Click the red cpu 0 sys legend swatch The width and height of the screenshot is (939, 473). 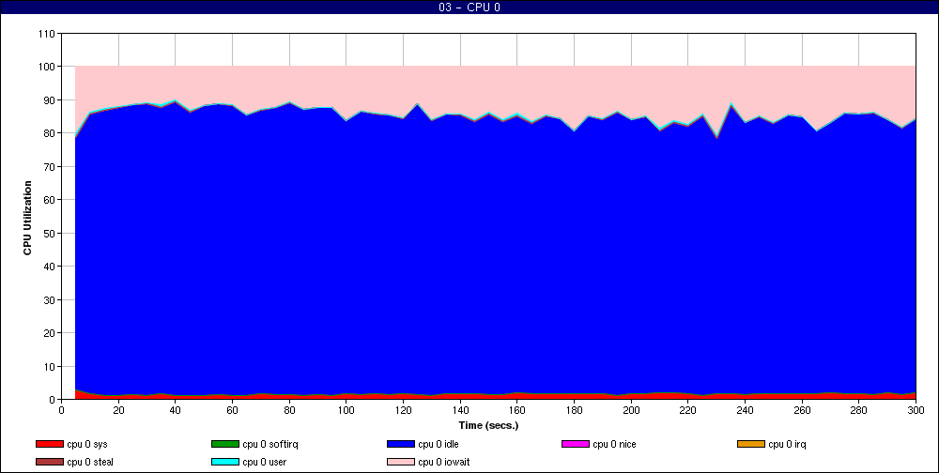pos(49,444)
